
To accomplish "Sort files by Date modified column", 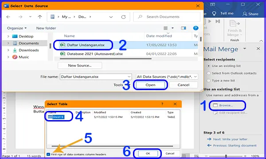I will click(x=159, y=36).
